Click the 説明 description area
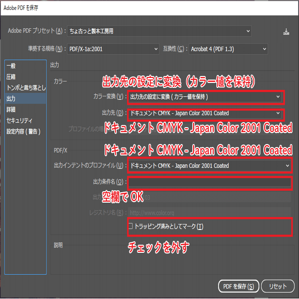This screenshot has height=299, width=299. (x=172, y=260)
